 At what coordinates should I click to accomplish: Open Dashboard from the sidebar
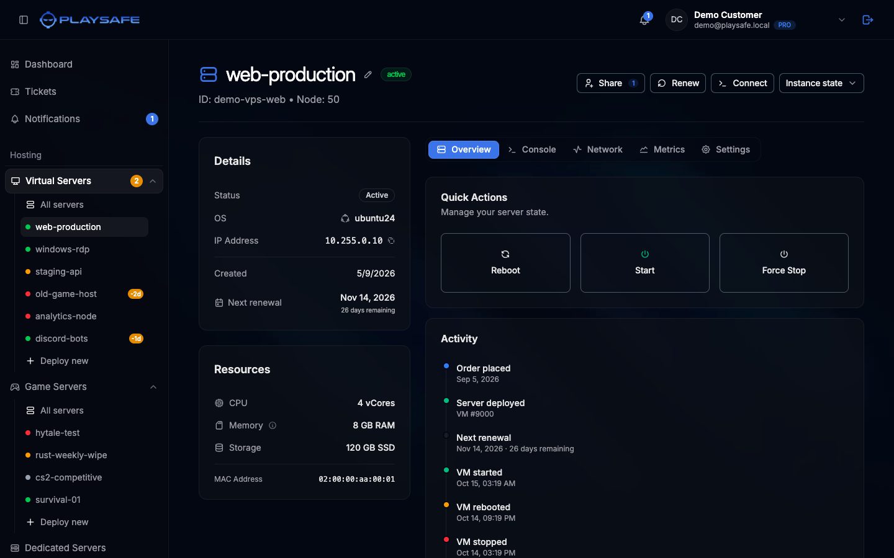(84, 64)
